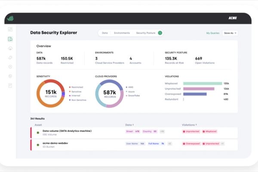Click the Asset column header
This screenshot has width=258, height=172.
pos(38,125)
